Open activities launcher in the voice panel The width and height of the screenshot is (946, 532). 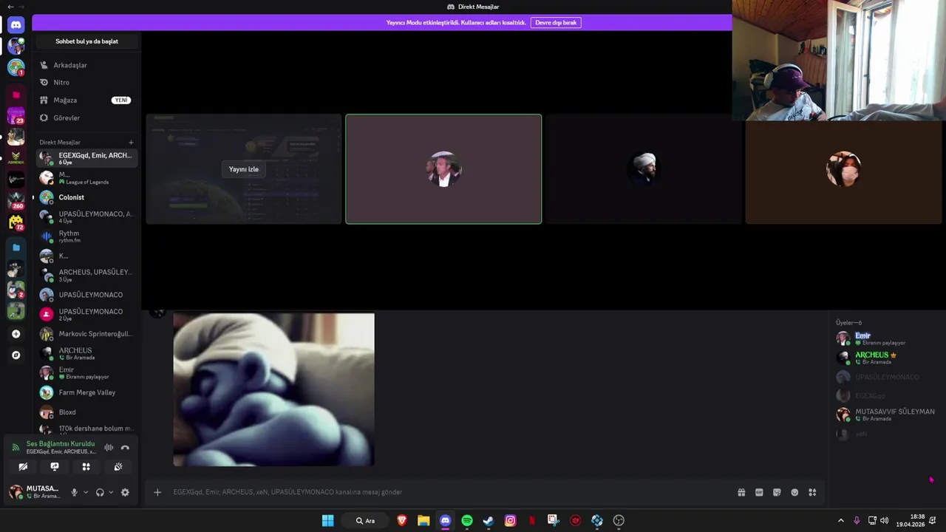pyautogui.click(x=86, y=467)
